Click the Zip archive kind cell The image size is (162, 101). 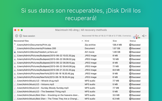[90, 45]
